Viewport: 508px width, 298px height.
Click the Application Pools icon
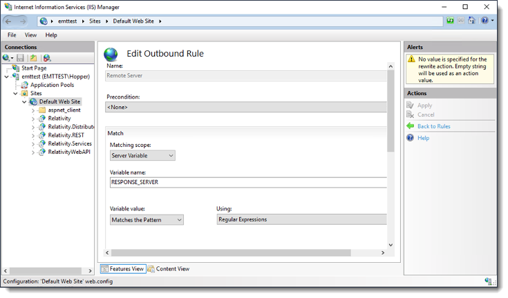24,85
